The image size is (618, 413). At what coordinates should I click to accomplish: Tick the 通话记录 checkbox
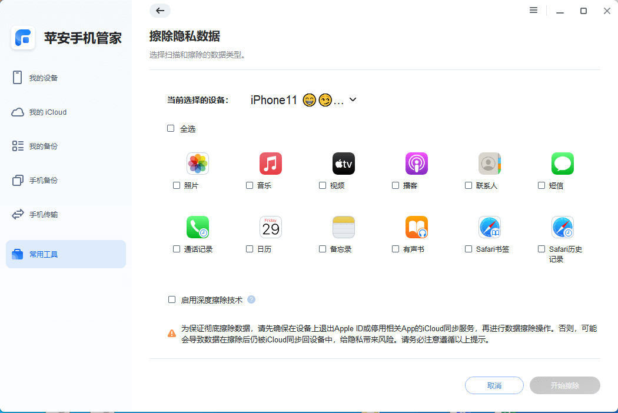[x=177, y=249]
